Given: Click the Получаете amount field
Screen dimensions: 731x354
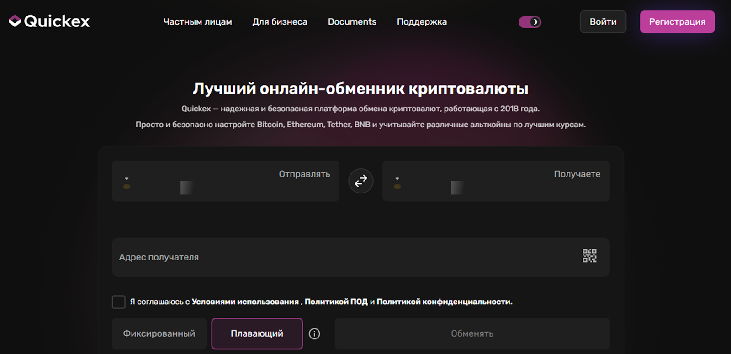Looking at the screenshot, I should [496, 181].
